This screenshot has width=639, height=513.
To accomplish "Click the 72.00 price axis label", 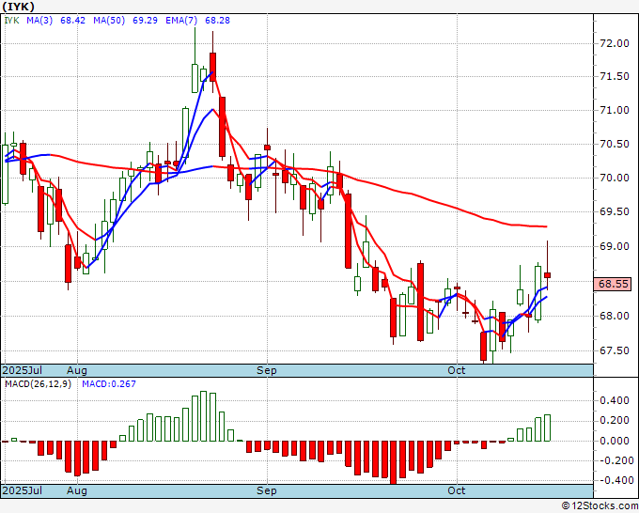I will point(615,43).
